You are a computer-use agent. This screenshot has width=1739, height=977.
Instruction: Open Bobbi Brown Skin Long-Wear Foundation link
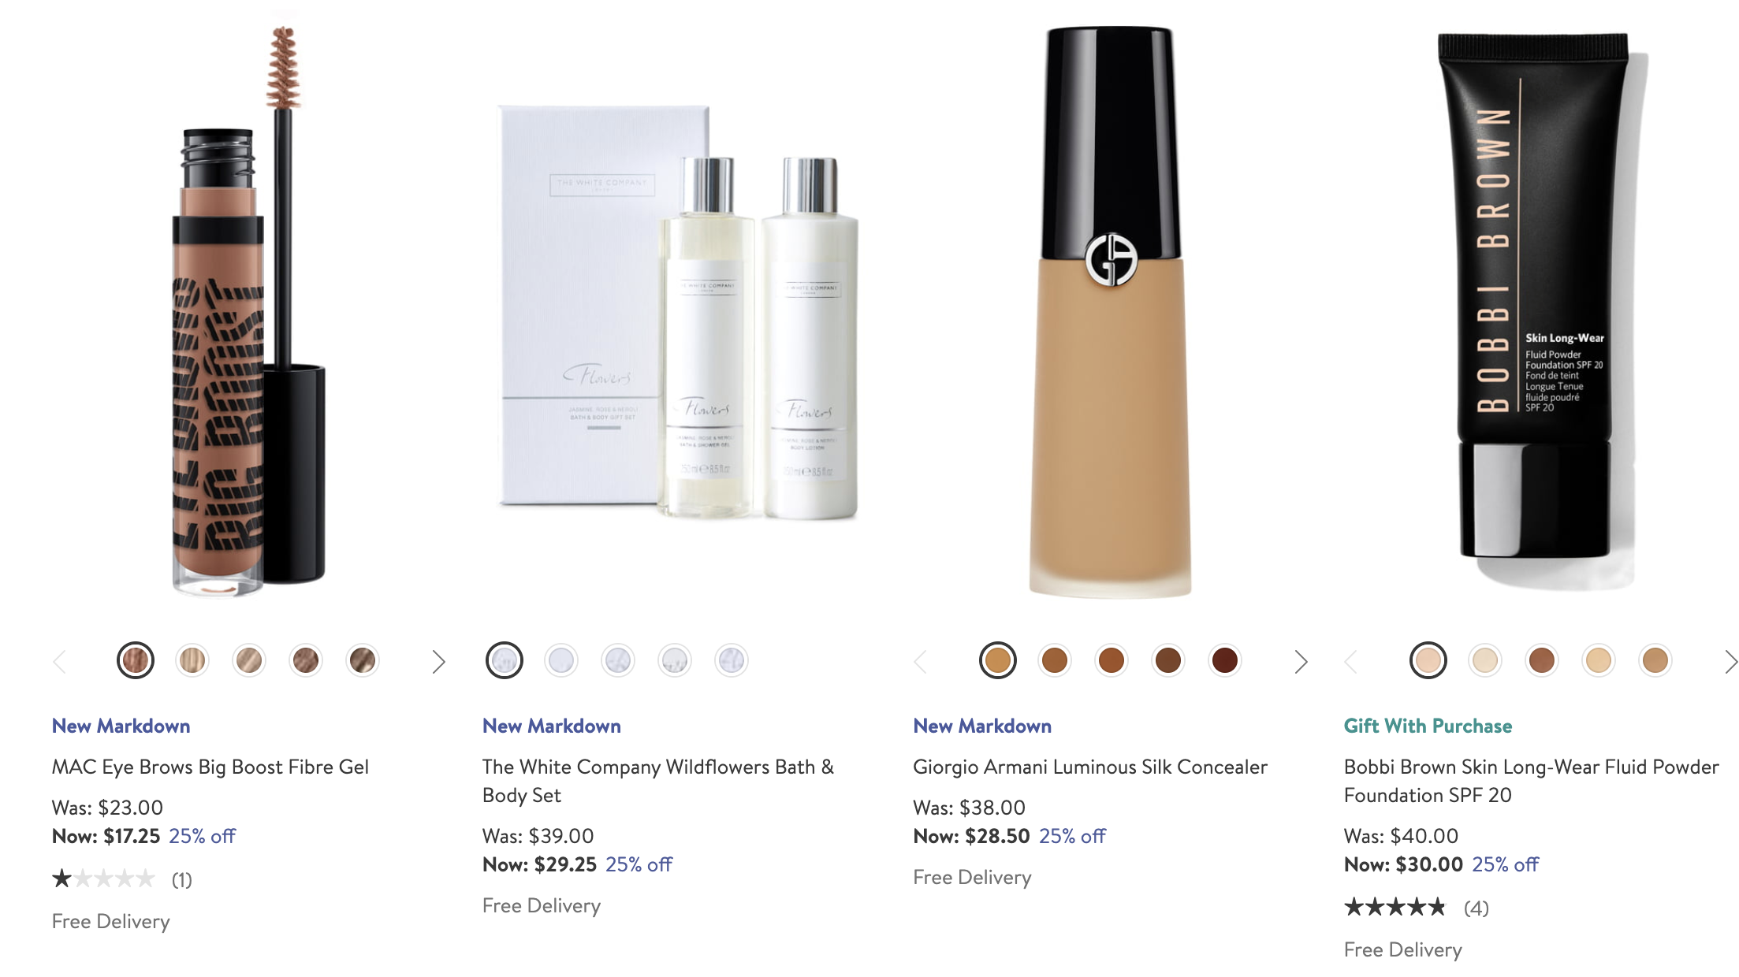click(x=1531, y=781)
